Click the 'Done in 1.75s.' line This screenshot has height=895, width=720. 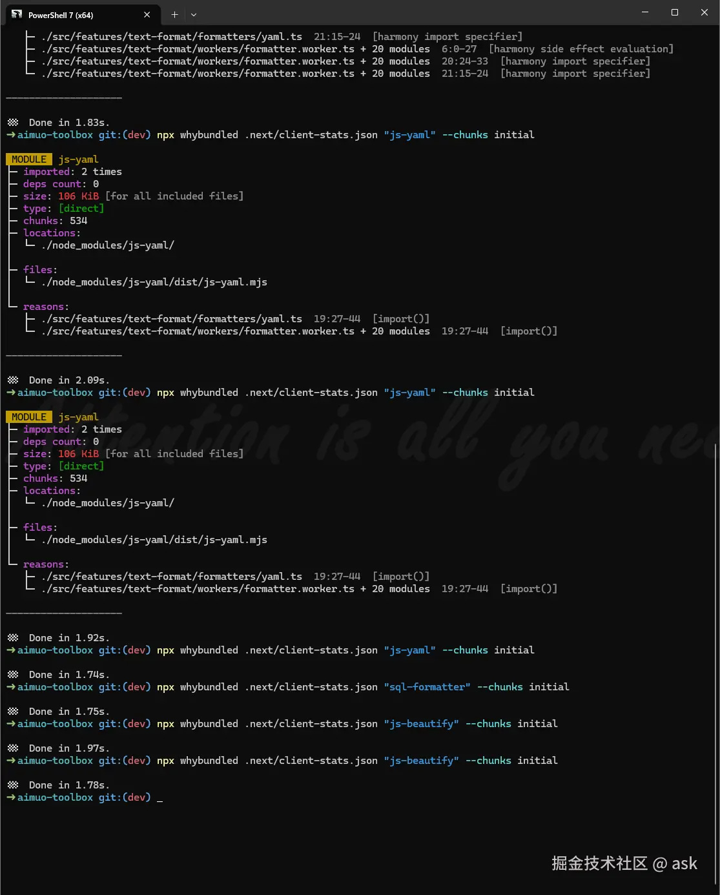58,712
